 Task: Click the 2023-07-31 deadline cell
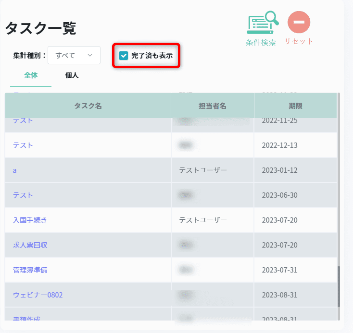(279, 270)
